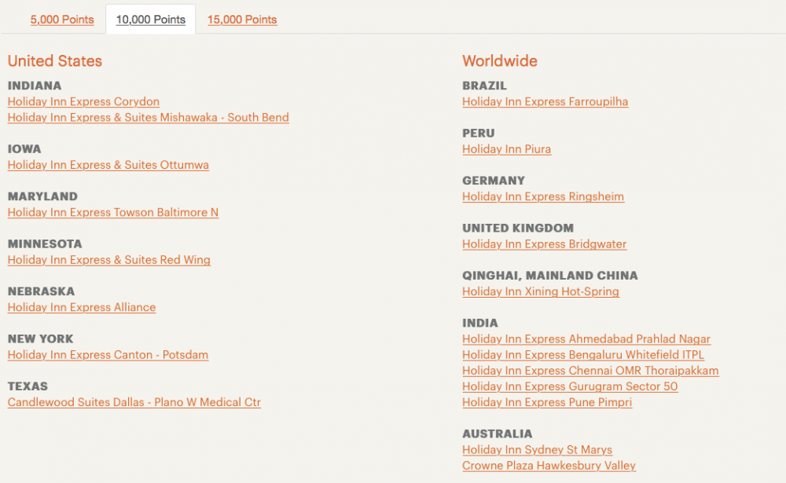Click the UNITED KINGDOM label
The width and height of the screenshot is (786, 483).
click(518, 229)
